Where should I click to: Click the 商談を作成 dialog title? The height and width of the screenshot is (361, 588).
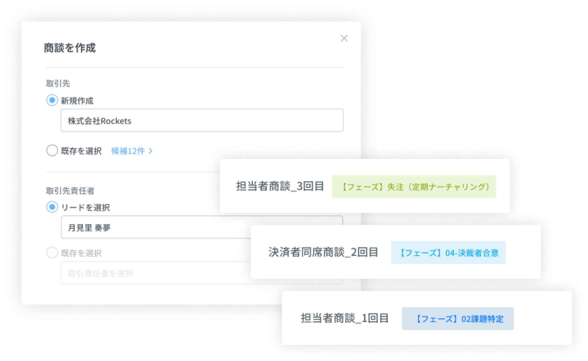[70, 48]
